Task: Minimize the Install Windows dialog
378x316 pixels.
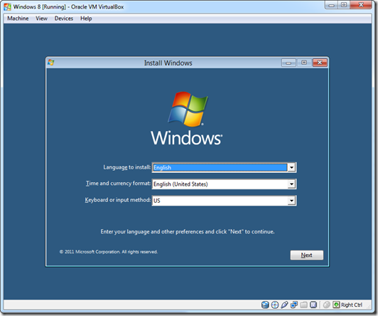Action: pos(288,63)
